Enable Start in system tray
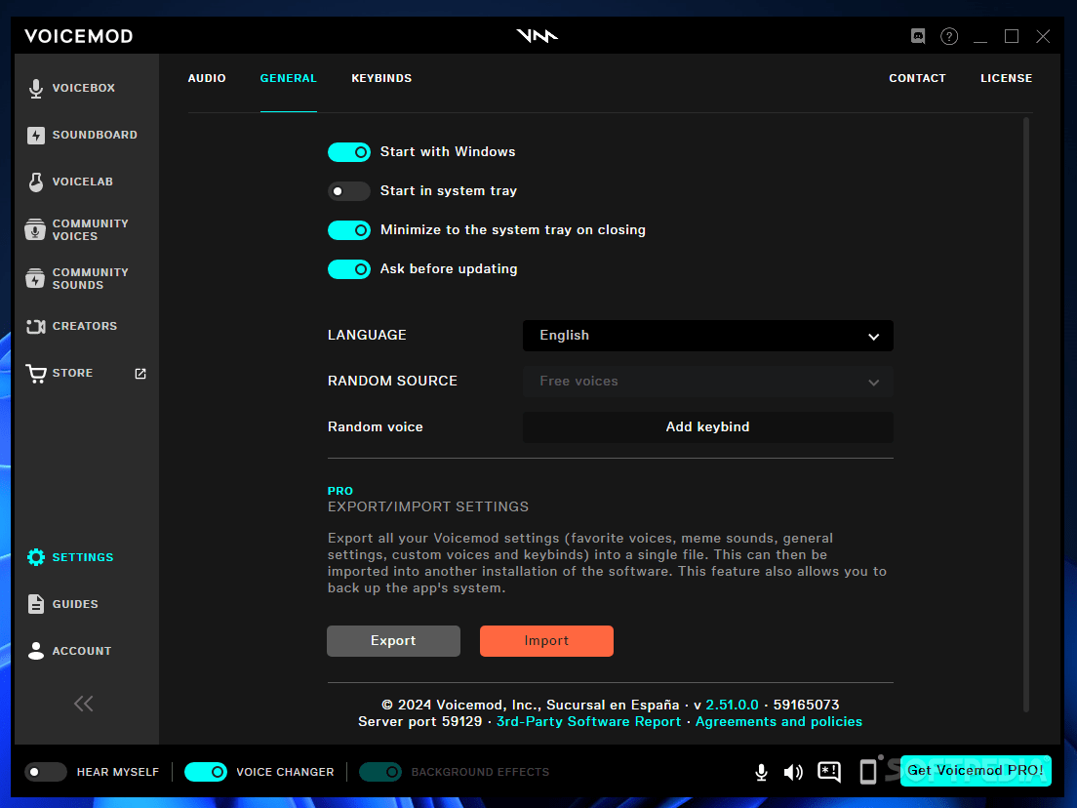 (349, 190)
